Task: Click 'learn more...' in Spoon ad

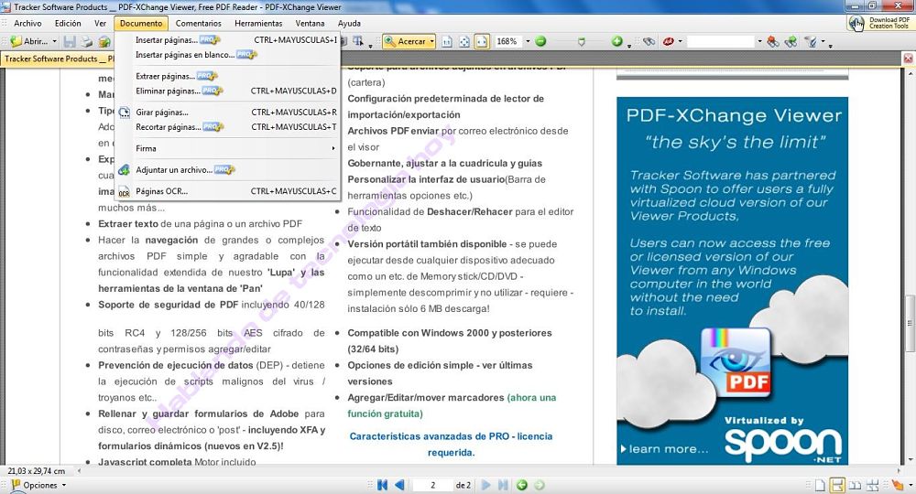Action: [663, 449]
